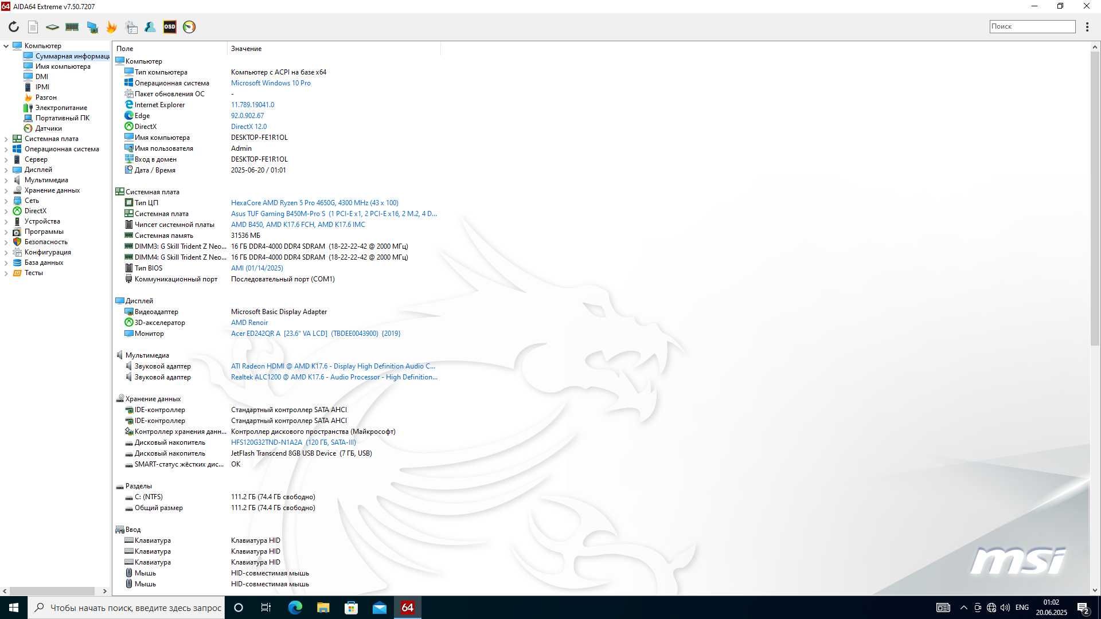
Task: Expand the Дисплей tree node
Action: click(x=6, y=170)
